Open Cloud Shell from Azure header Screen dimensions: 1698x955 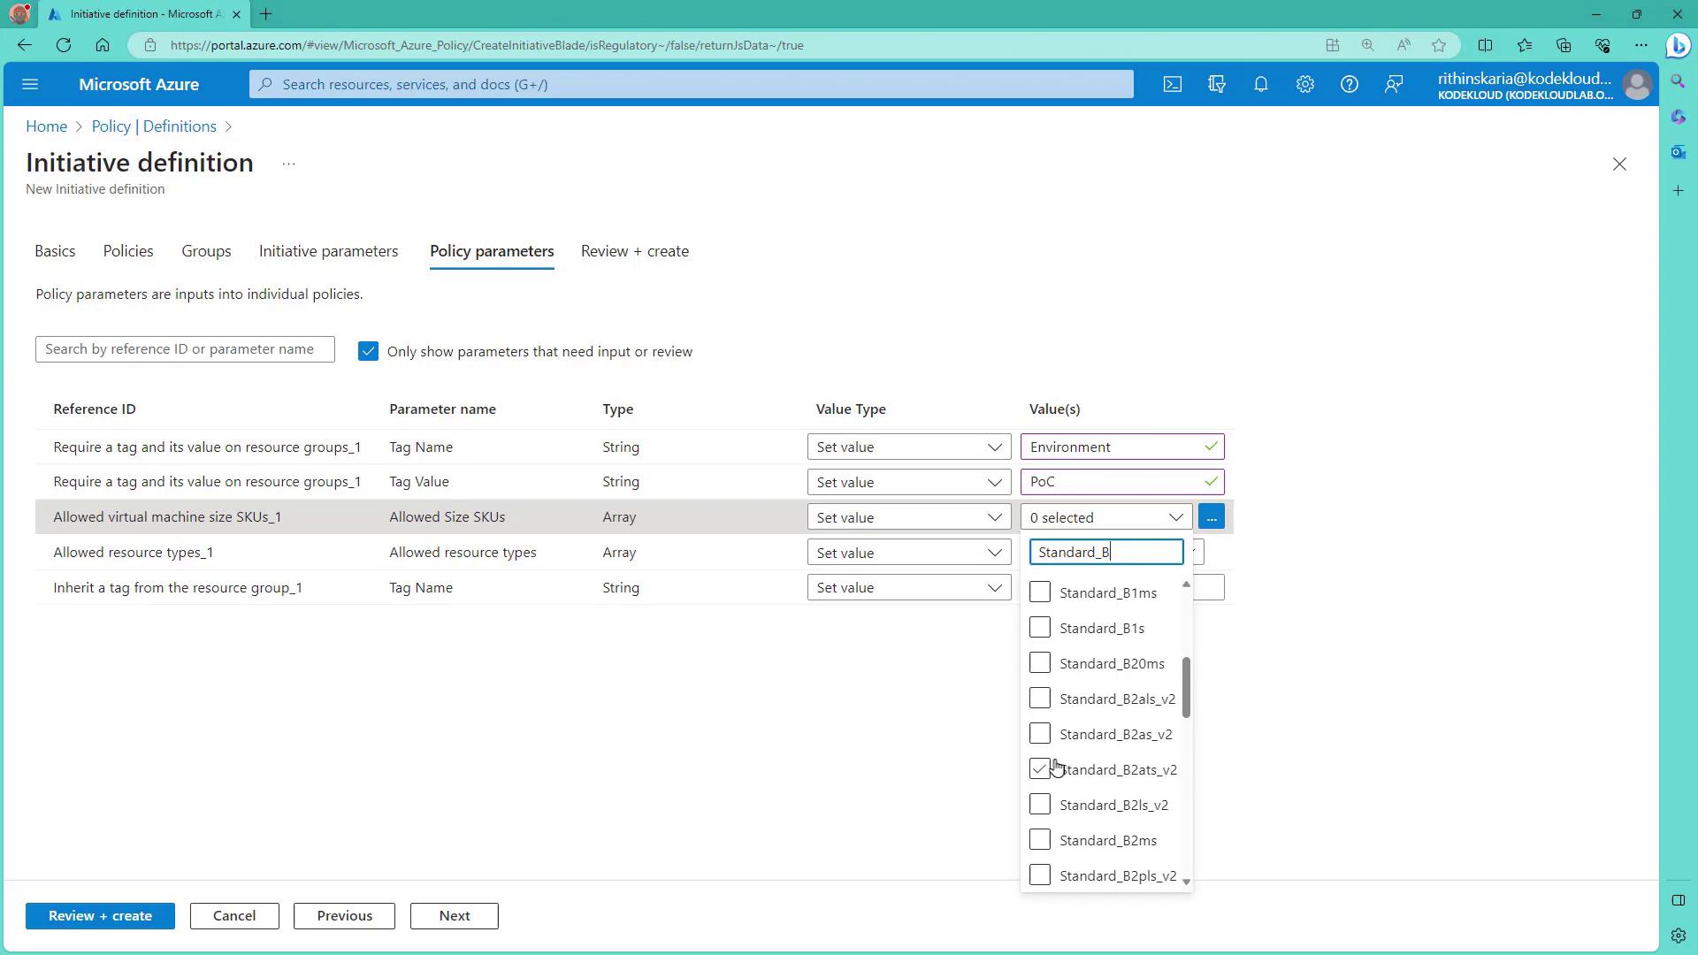pyautogui.click(x=1172, y=84)
